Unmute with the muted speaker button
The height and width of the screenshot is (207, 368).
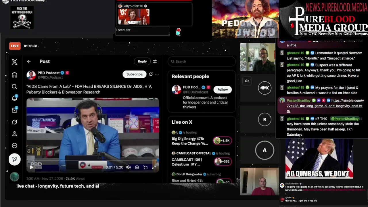(x=247, y=81)
